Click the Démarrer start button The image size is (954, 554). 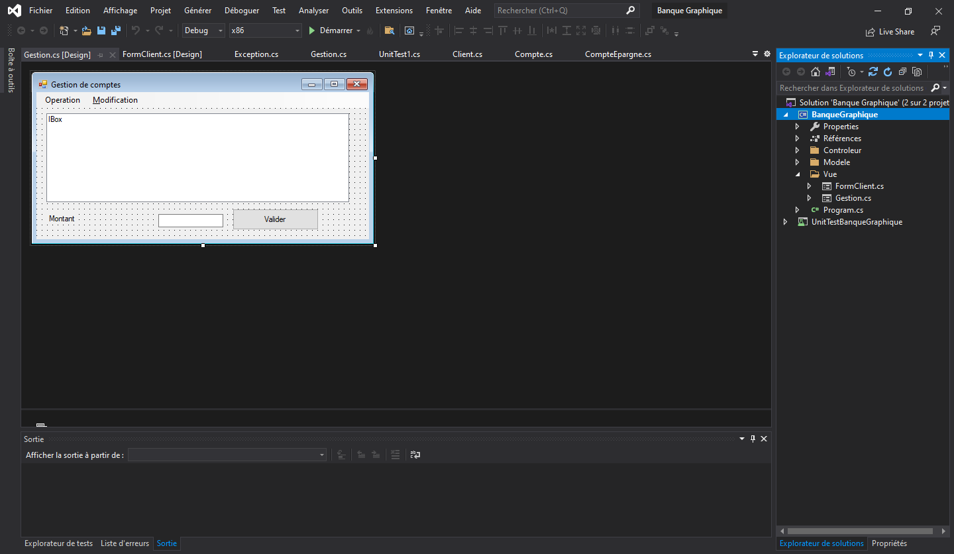click(330, 30)
